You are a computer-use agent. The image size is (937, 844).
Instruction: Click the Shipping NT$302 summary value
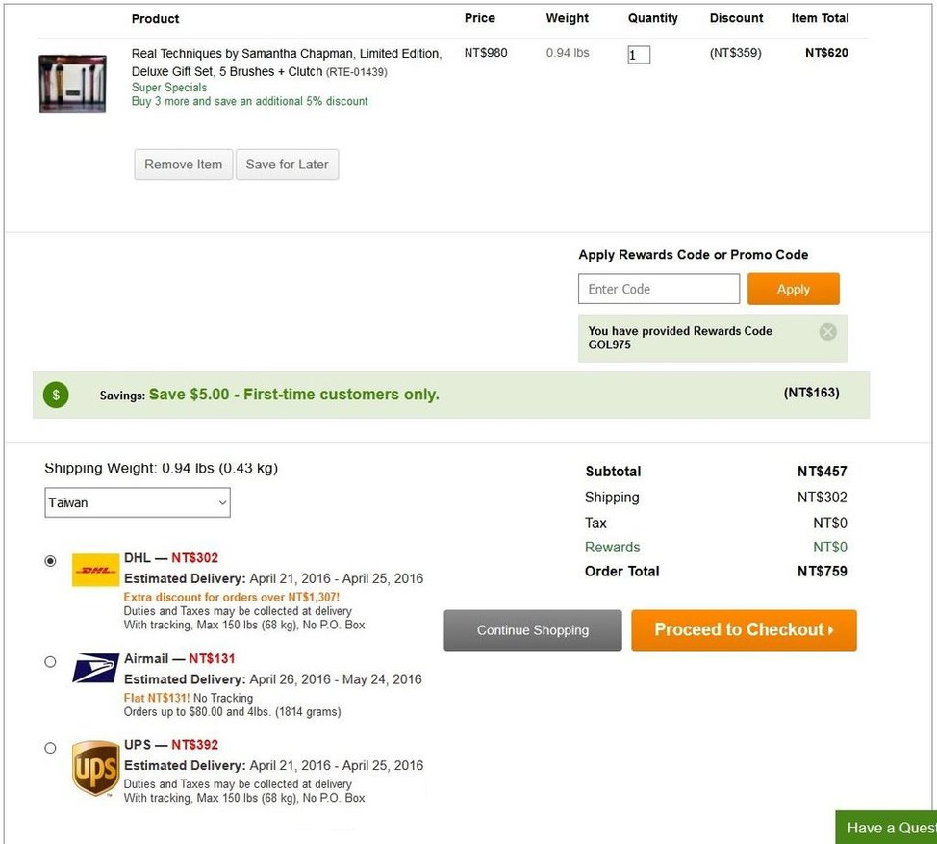pos(822,498)
